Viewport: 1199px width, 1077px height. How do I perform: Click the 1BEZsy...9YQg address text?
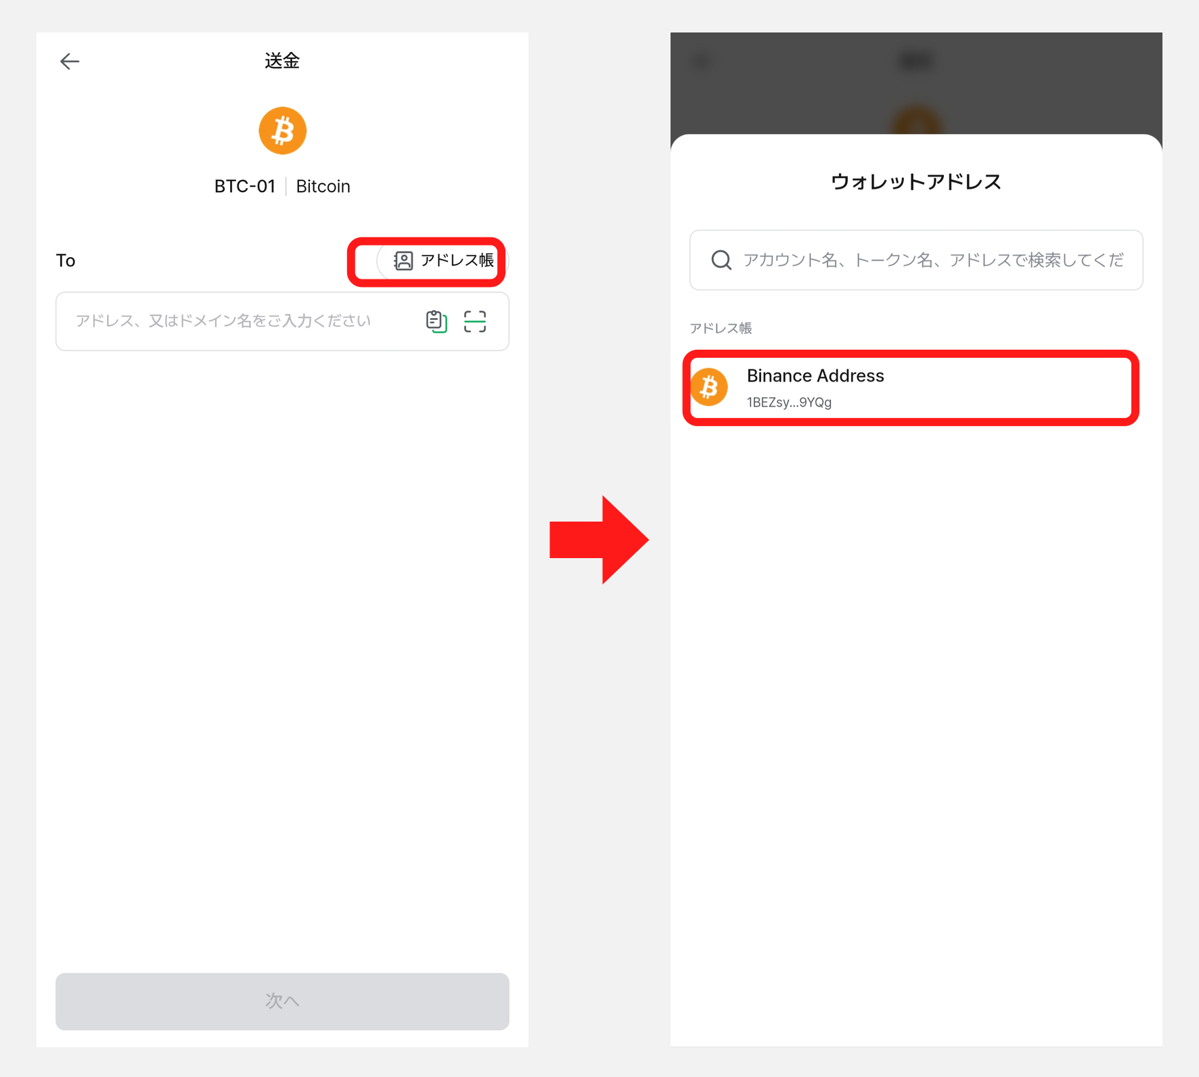click(789, 403)
